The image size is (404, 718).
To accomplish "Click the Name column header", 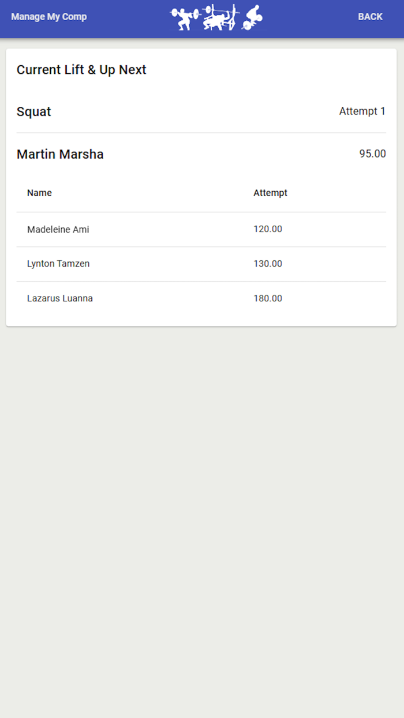I will pos(39,193).
